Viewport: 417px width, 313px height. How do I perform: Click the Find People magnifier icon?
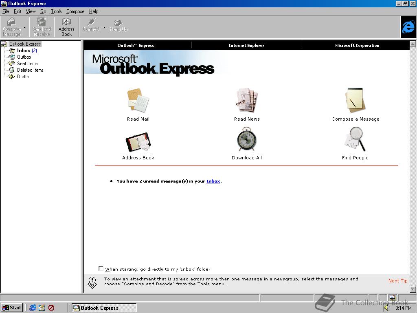click(x=355, y=139)
